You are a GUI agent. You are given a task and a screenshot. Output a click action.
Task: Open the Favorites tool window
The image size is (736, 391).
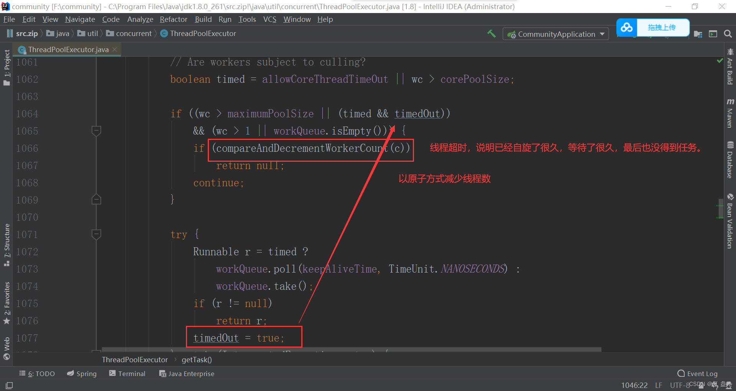pyautogui.click(x=7, y=303)
